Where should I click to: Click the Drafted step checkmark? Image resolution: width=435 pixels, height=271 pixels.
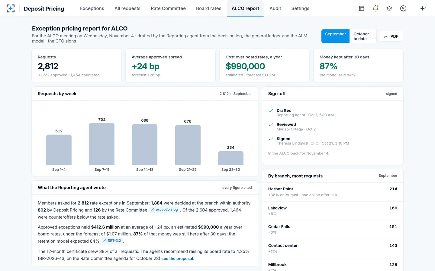(x=271, y=111)
